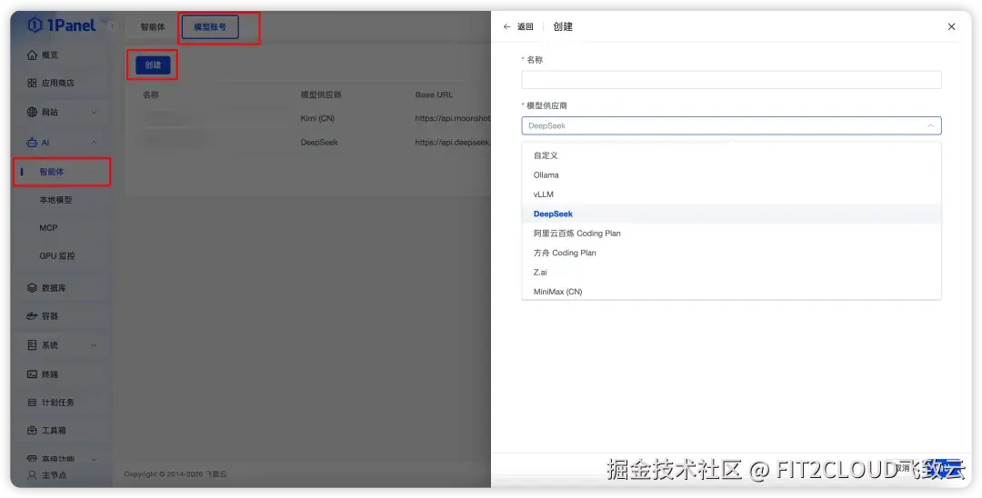Open MCP sidebar item

[x=48, y=228]
